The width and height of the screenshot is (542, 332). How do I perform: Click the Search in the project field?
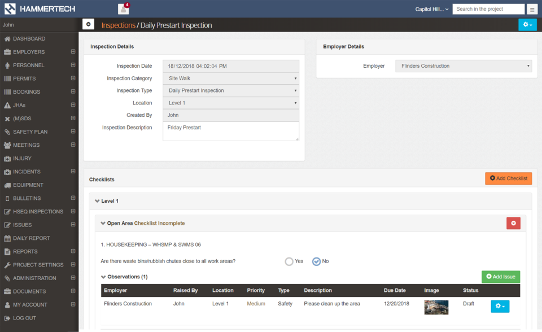pos(488,9)
